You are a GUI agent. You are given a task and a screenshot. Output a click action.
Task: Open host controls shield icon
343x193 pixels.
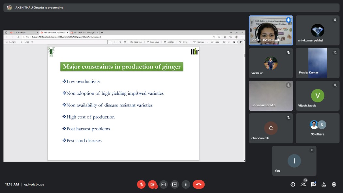tap(334, 185)
